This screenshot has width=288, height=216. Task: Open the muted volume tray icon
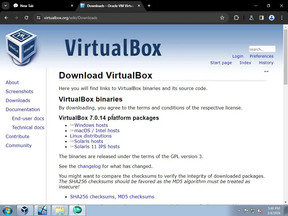260,211
